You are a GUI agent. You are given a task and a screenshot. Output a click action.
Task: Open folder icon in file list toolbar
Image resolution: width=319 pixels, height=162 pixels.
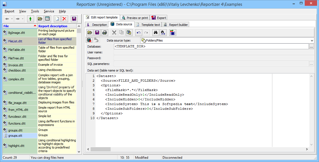(x=40, y=19)
